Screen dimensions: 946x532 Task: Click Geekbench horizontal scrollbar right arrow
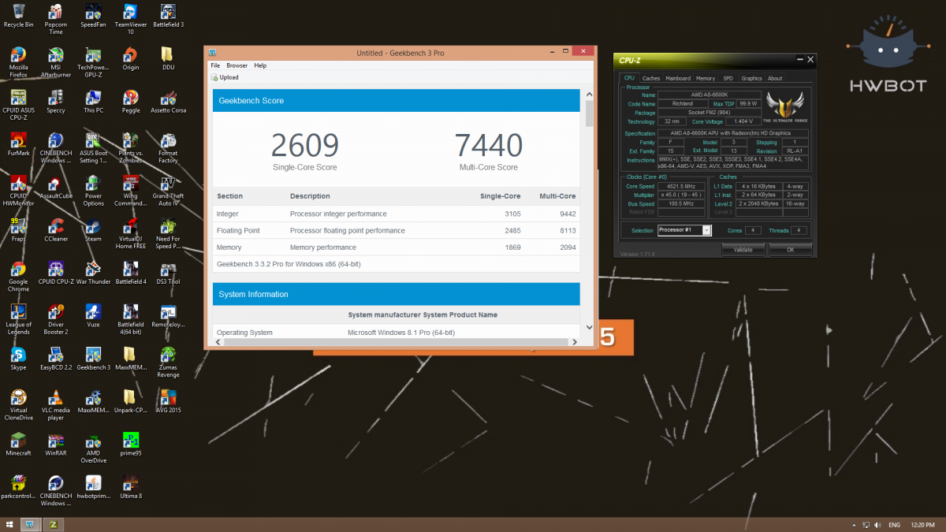click(576, 341)
